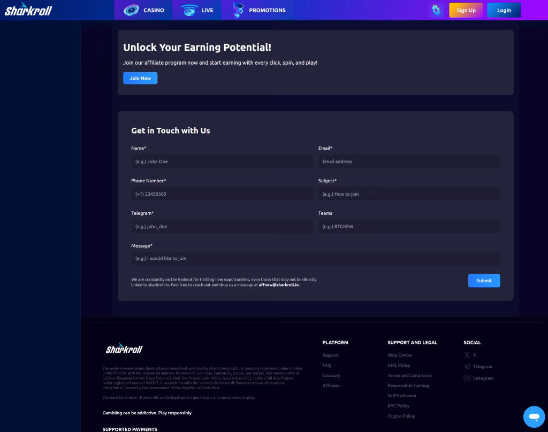Select the Phone Number field
Viewport: 548px width, 432px height.
click(222, 194)
